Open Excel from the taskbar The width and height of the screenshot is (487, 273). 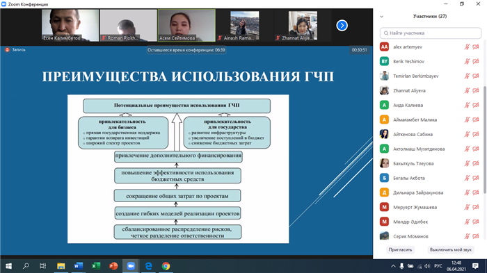click(x=96, y=266)
